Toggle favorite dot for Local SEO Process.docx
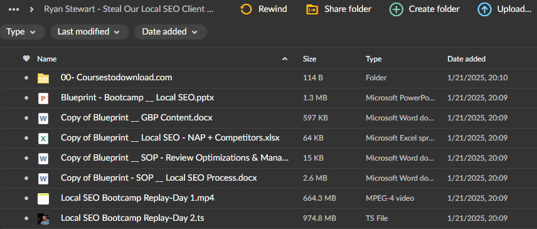This screenshot has width=537, height=229. [x=26, y=178]
